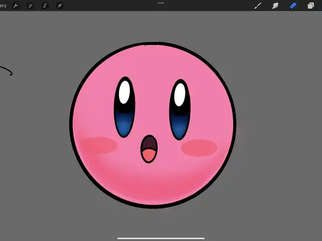Tap the iPad home indicator bar
The width and height of the screenshot is (322, 241).
click(x=161, y=238)
